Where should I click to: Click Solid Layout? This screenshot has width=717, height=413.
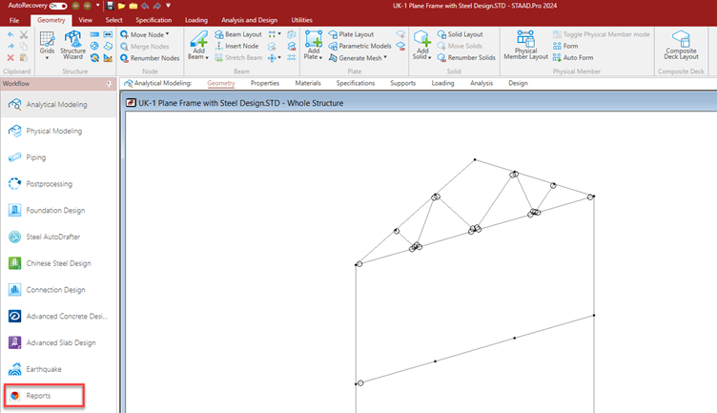point(460,34)
